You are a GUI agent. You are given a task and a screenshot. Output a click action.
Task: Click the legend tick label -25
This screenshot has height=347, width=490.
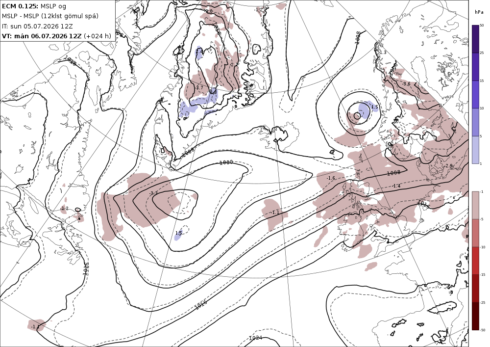[x=483, y=302]
